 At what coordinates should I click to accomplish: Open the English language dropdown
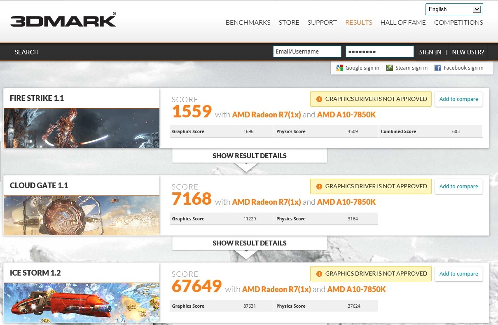coord(454,9)
